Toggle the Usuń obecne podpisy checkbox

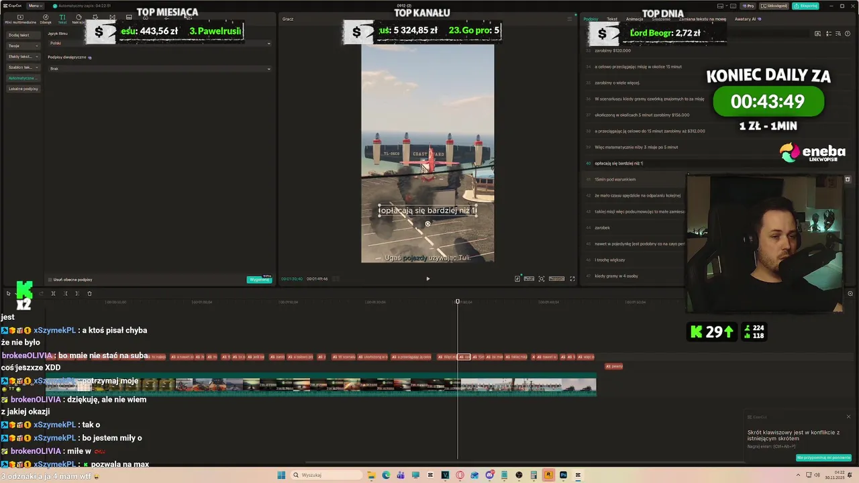[50, 279]
